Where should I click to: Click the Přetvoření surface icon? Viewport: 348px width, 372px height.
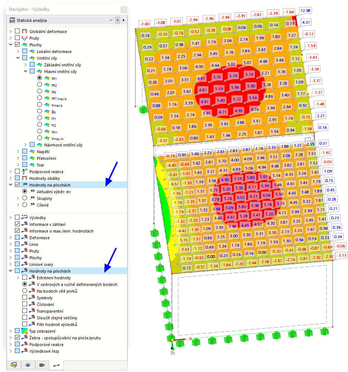click(32, 158)
